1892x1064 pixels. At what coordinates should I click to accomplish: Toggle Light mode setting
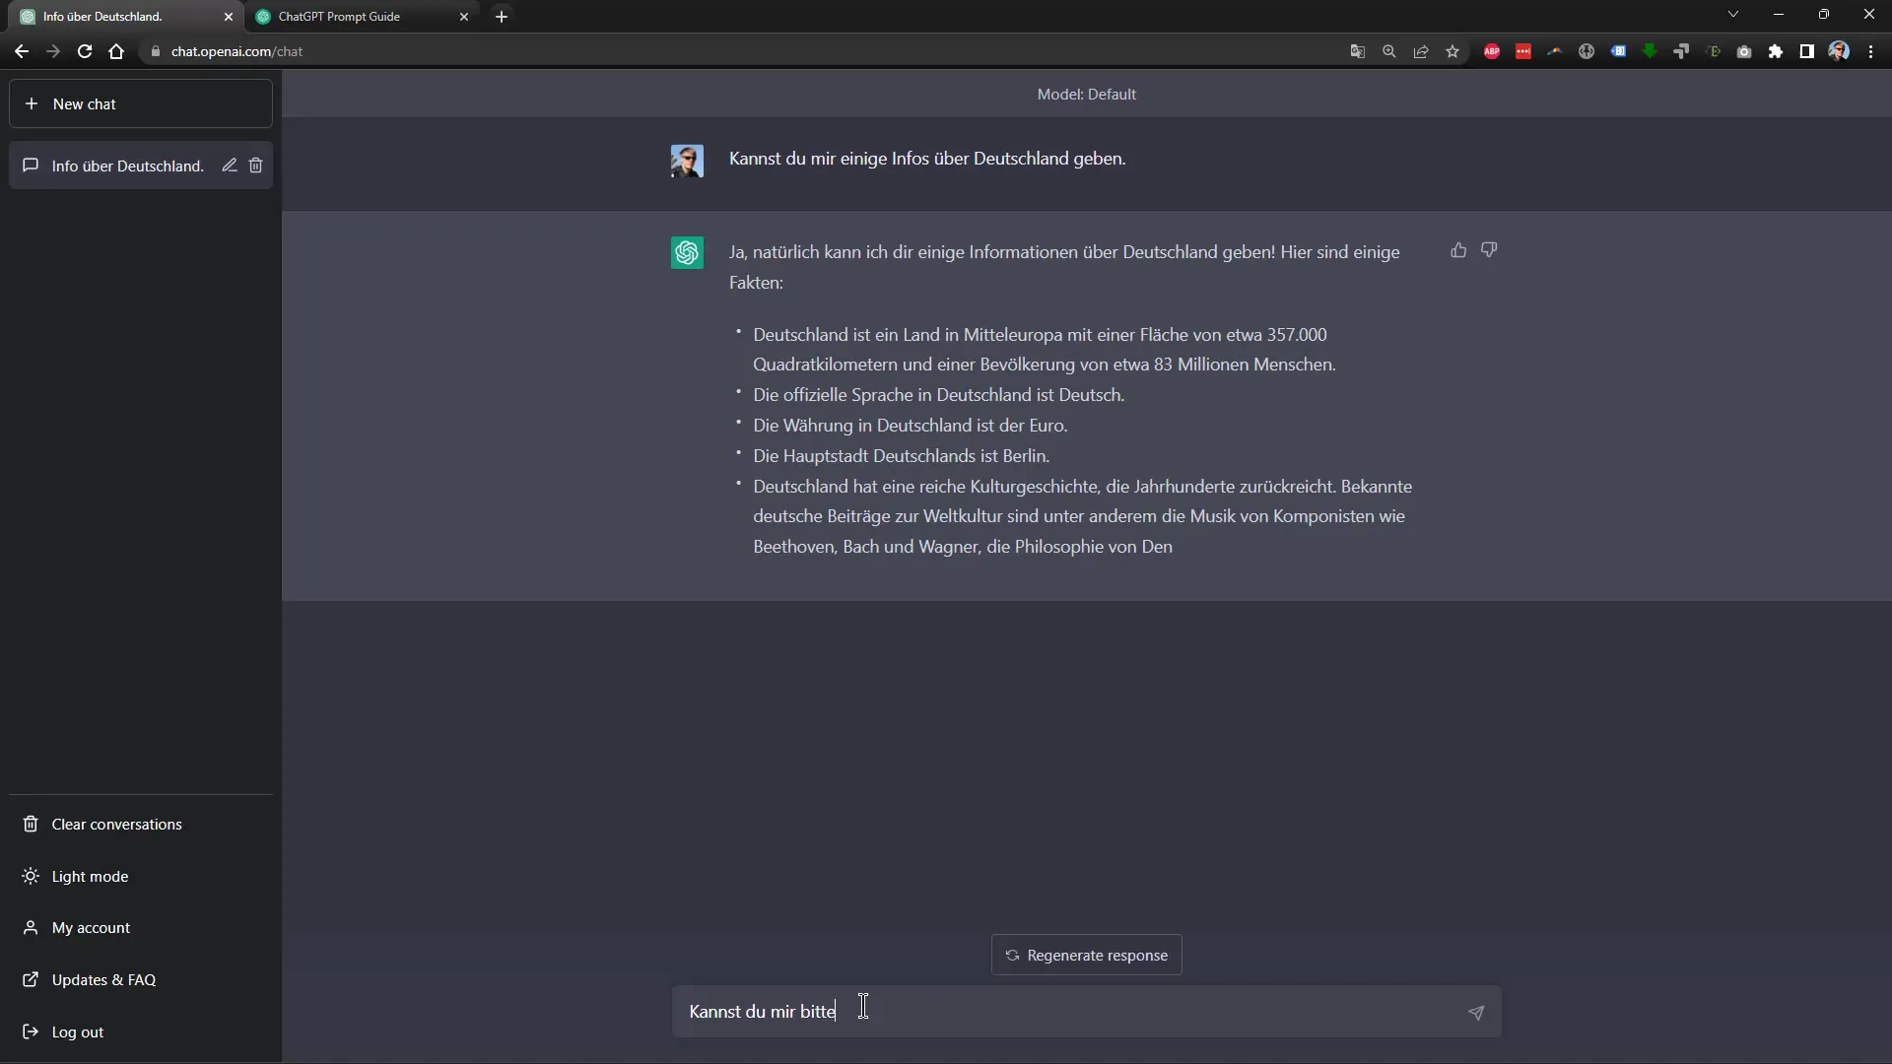90,876
